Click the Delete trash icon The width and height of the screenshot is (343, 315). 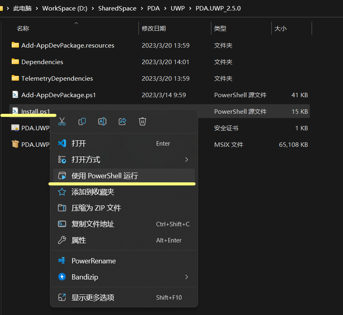tap(143, 121)
